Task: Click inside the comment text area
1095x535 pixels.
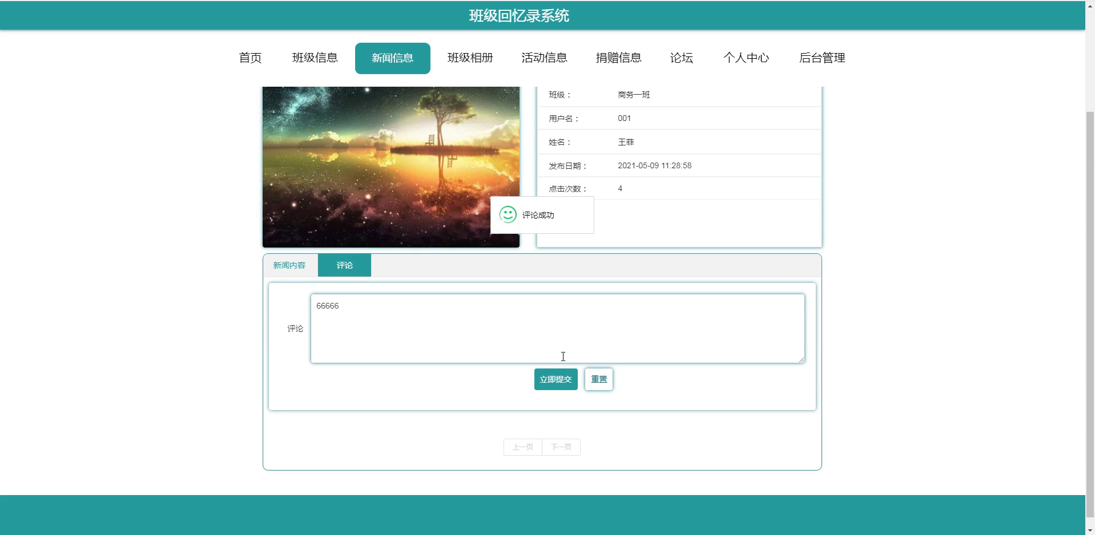Action: click(557, 328)
